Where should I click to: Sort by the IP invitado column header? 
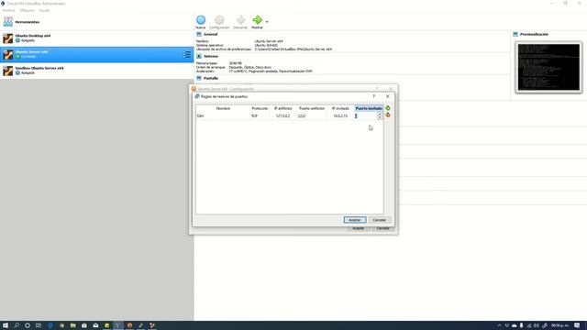point(340,108)
